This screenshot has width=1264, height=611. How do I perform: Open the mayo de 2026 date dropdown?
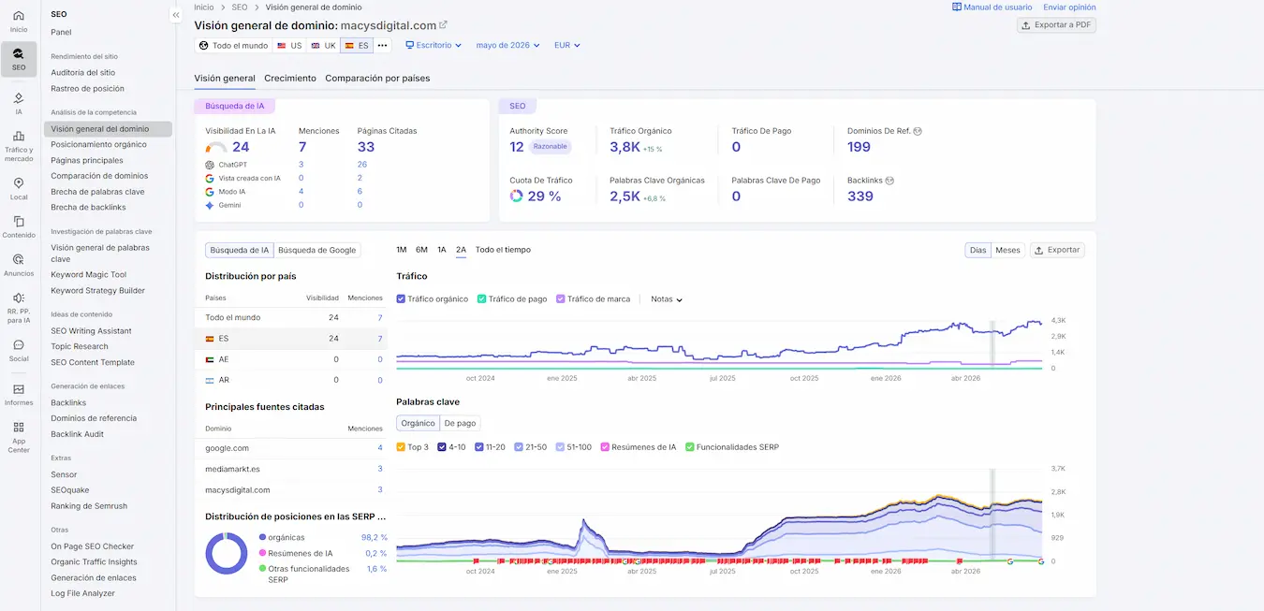click(508, 45)
